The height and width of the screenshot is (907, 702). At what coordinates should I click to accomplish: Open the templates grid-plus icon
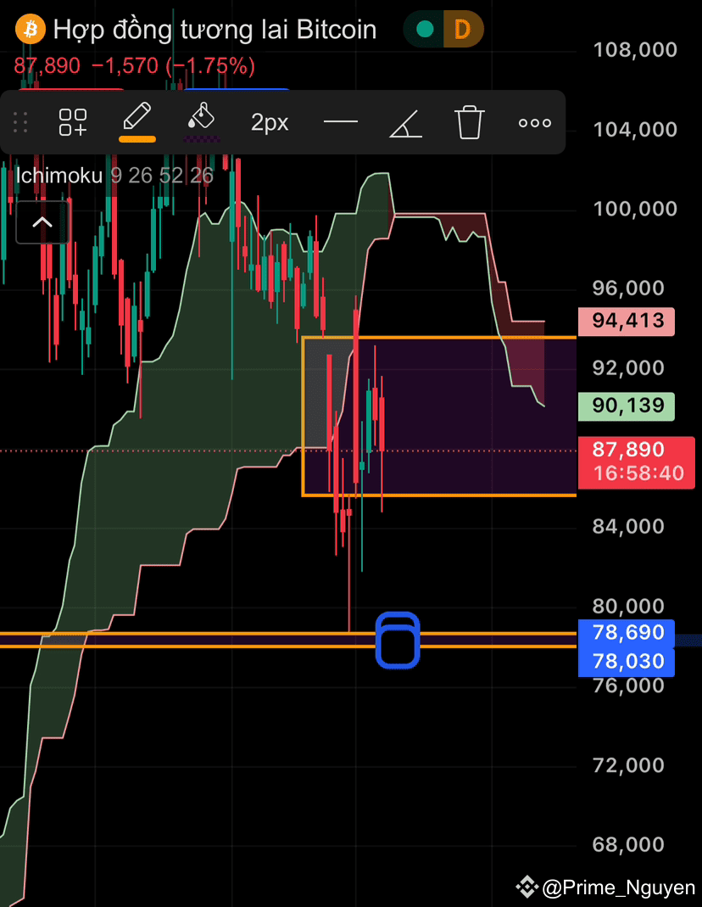point(73,123)
